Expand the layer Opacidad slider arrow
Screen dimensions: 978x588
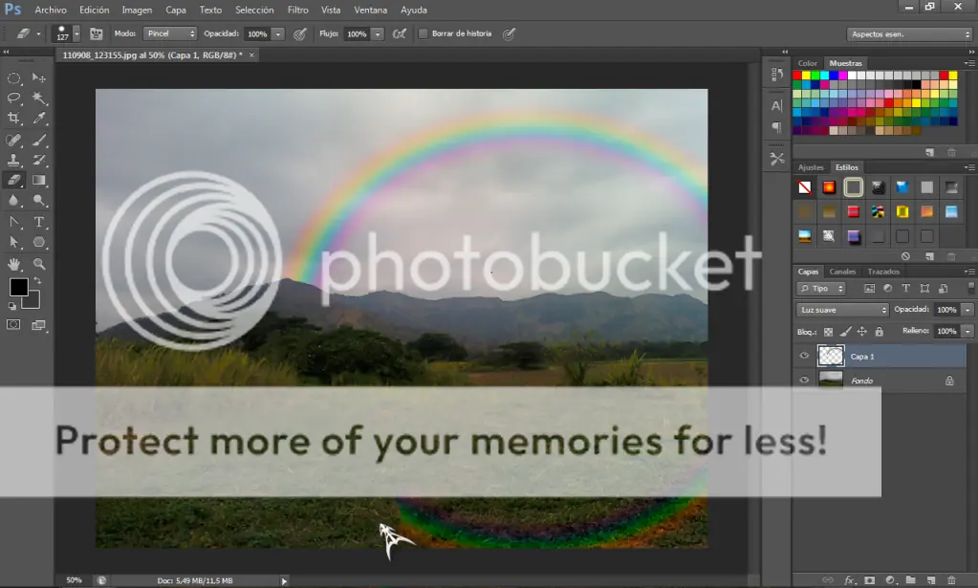pos(967,310)
